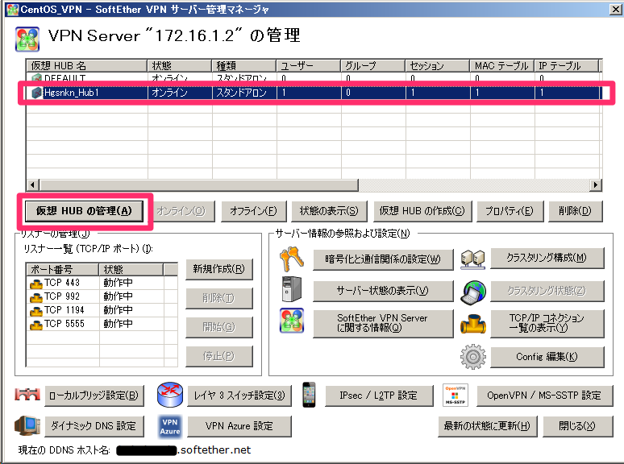Click the Hgsnkn_Hub1 hub icon
624x464 pixels.
[36, 93]
